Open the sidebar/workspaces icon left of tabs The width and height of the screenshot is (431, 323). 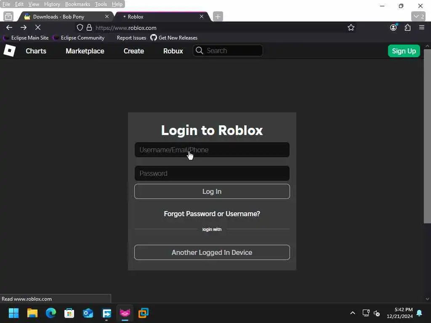[8, 16]
